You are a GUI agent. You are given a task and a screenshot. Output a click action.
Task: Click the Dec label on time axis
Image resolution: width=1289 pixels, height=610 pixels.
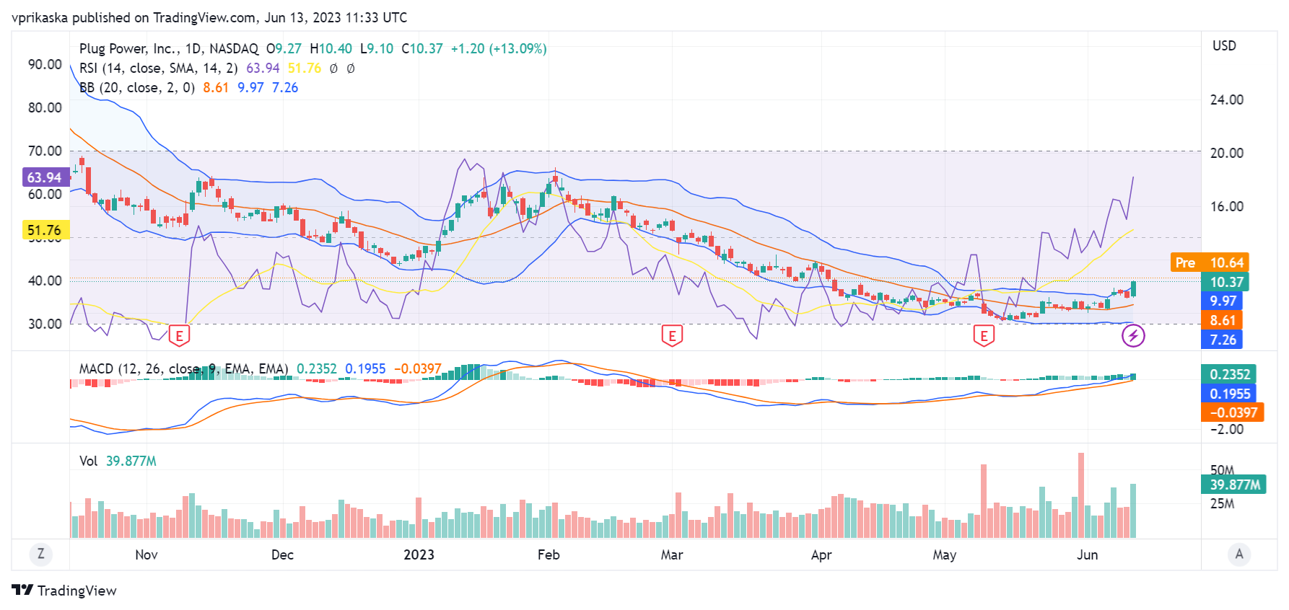(282, 554)
